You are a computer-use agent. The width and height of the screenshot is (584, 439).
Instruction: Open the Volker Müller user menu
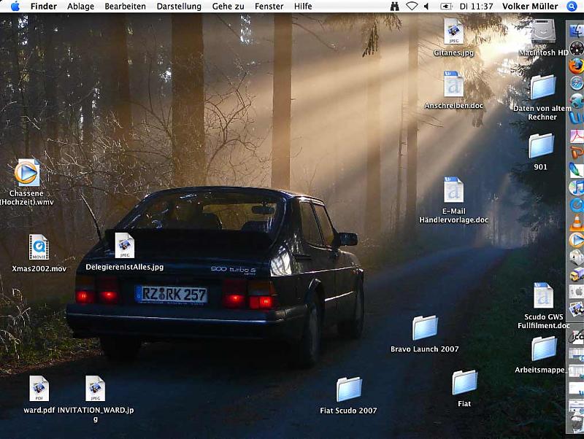click(530, 7)
